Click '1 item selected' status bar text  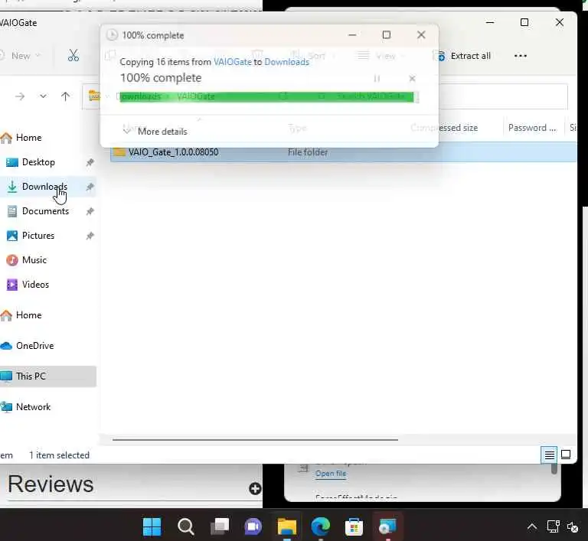coord(59,455)
